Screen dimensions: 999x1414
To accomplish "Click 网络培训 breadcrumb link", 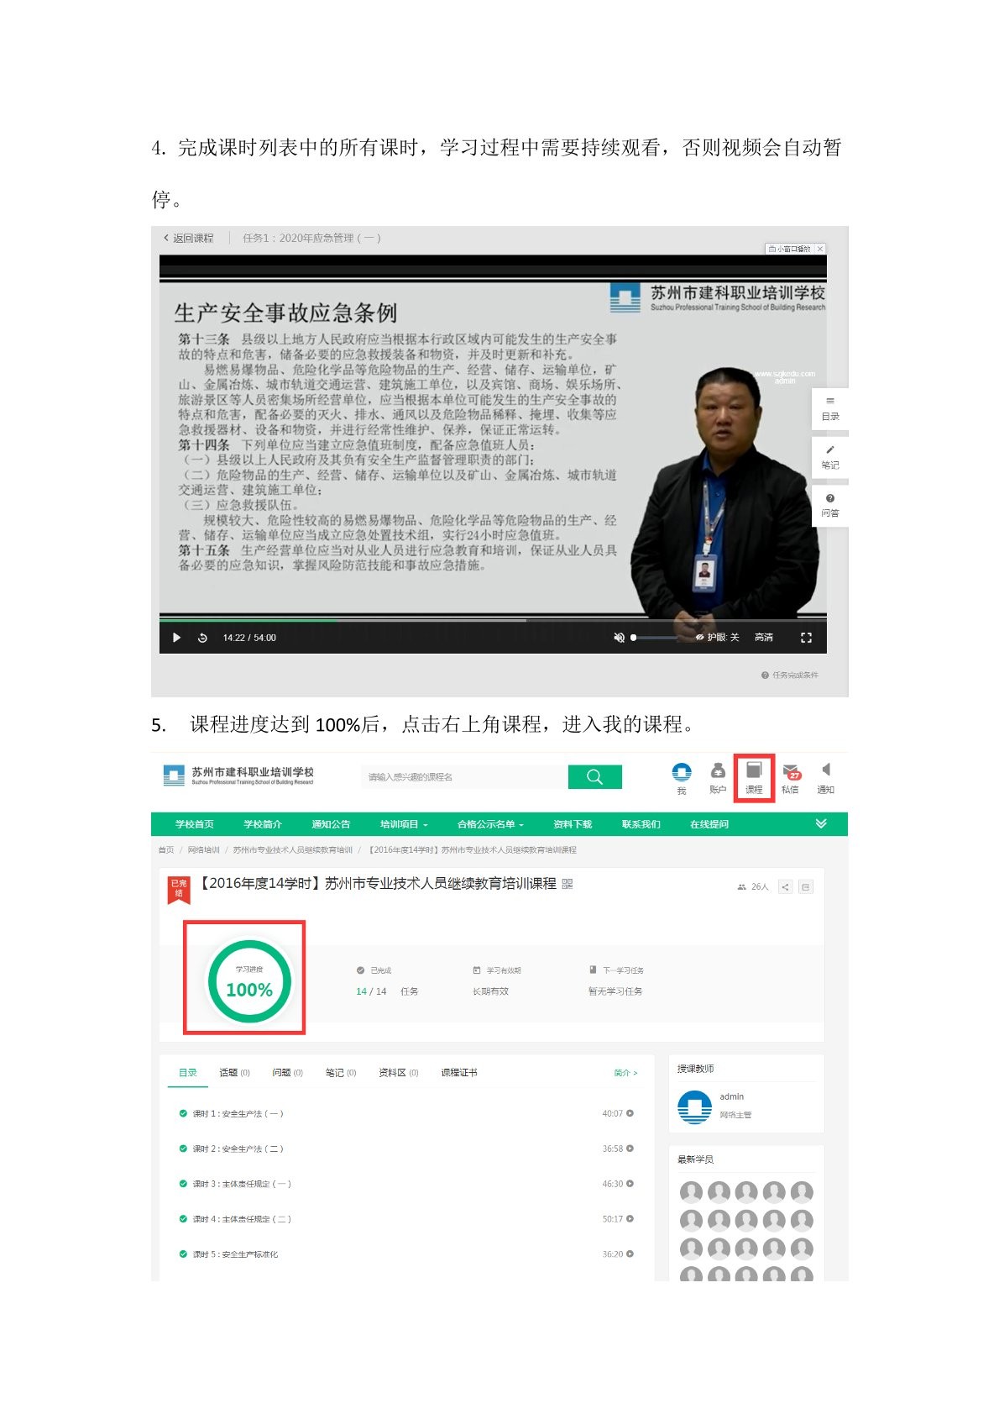I will click(203, 850).
